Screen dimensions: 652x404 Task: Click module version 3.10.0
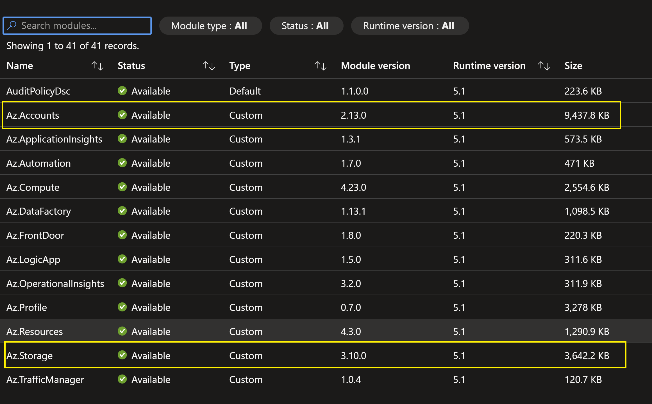click(353, 356)
